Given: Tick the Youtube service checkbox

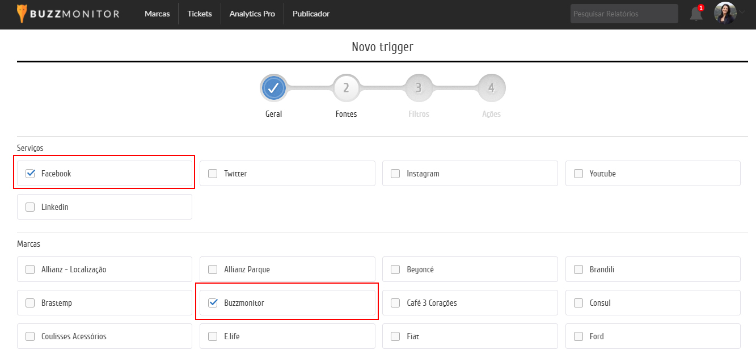Looking at the screenshot, I should pos(578,174).
